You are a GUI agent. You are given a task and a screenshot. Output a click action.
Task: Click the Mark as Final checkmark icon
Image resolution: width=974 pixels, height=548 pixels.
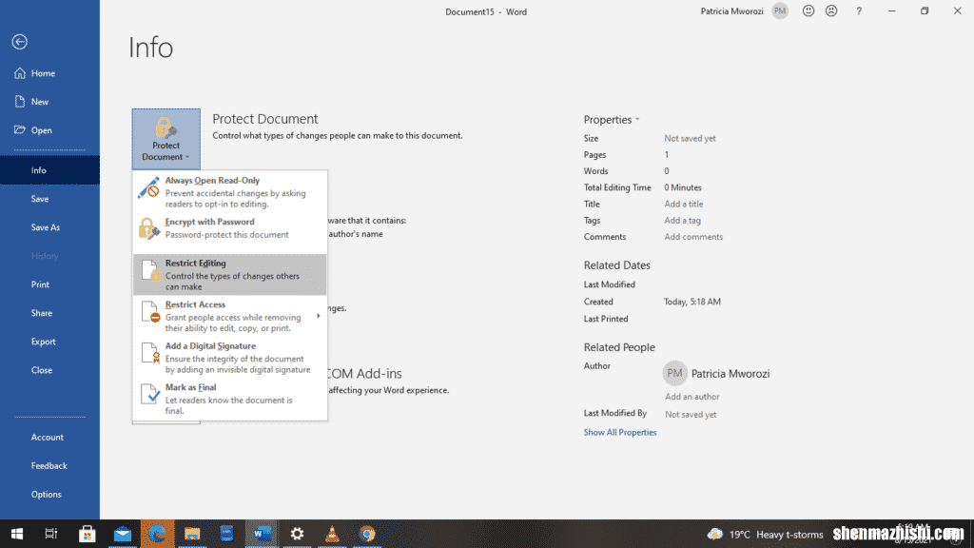(150, 394)
